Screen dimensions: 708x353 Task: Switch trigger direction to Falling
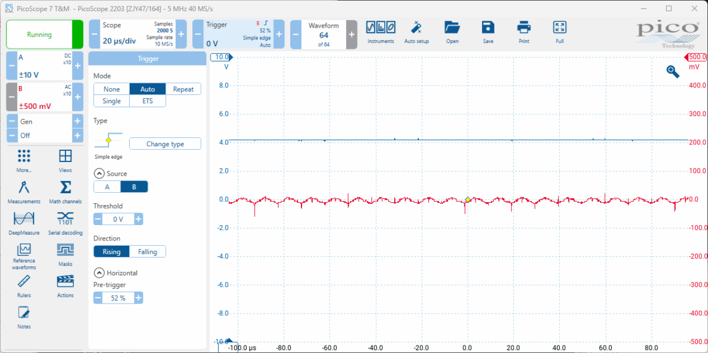pos(147,252)
